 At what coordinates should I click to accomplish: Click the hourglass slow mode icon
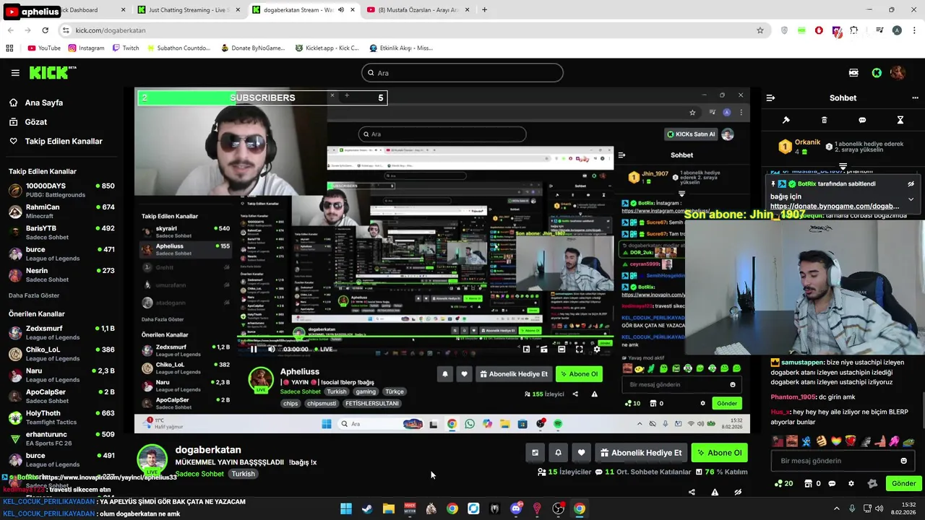coord(900,120)
